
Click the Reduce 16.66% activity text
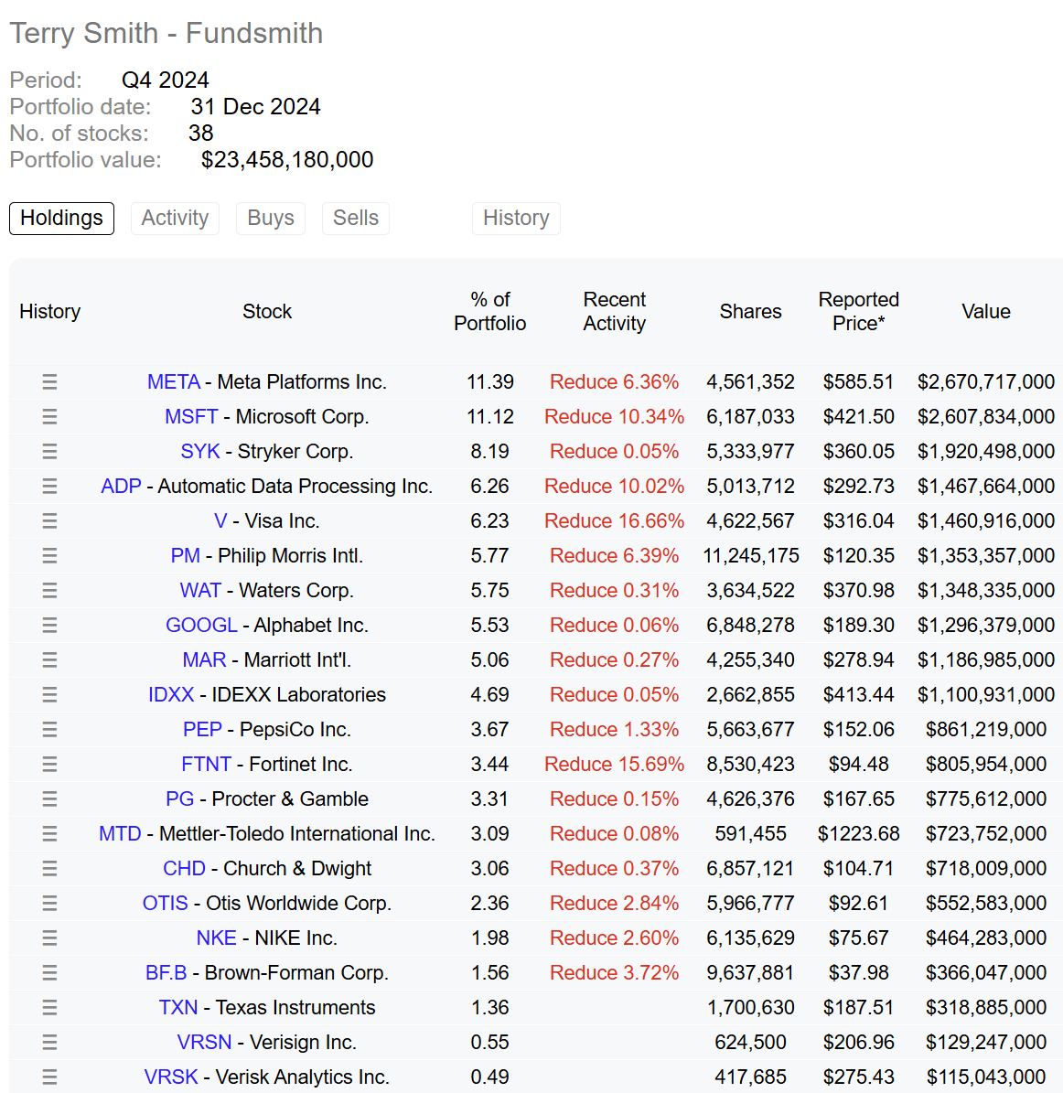coord(614,520)
